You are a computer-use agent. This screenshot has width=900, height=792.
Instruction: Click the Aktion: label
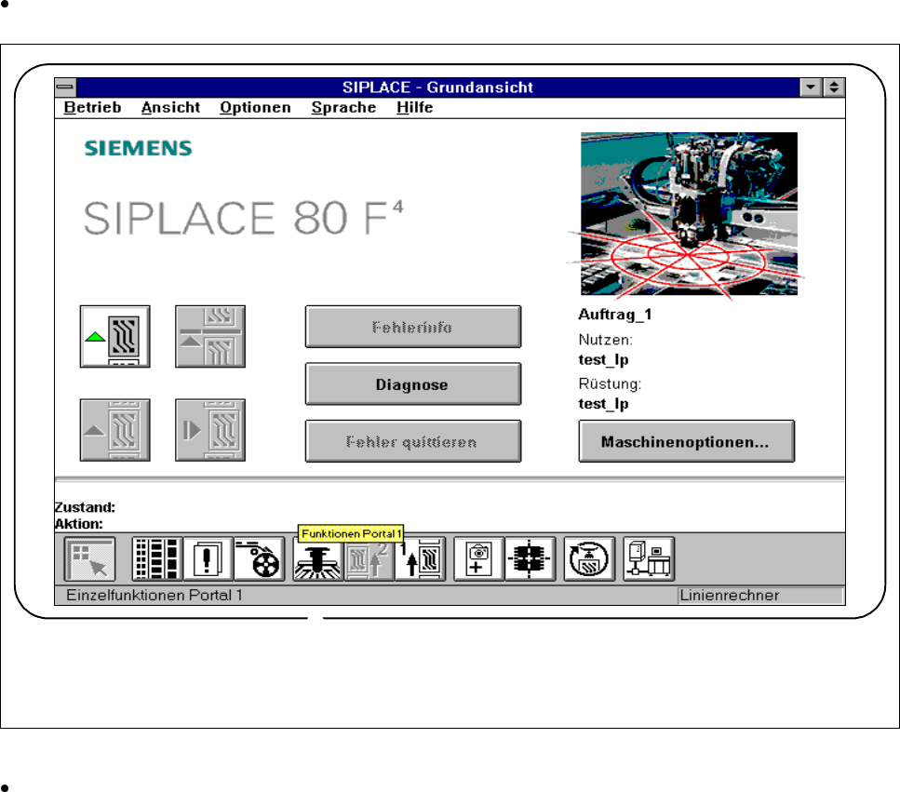click(78, 524)
